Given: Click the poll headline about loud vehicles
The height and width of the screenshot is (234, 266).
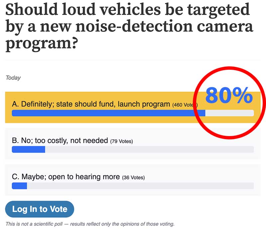Looking at the screenshot, I should click(128, 27).
